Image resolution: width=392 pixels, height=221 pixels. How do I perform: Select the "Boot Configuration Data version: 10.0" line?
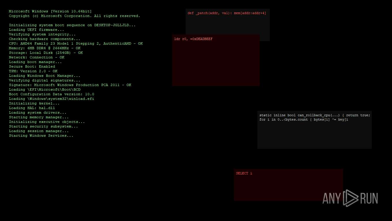[52, 94]
